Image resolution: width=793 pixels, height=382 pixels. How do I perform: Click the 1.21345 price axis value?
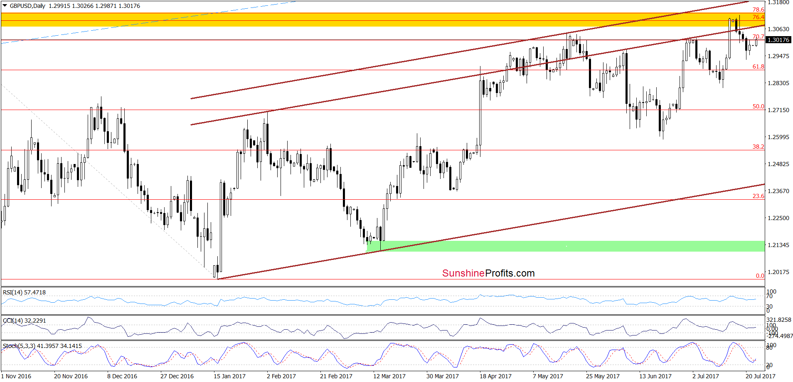(x=778, y=245)
